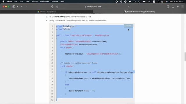Click the MonoBehaviour class name on line 4
Screen dimensions: 186x104
102,35
